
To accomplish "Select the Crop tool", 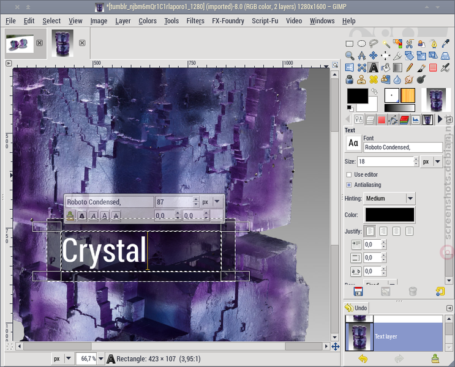I will pyautogui.click(x=397, y=56).
